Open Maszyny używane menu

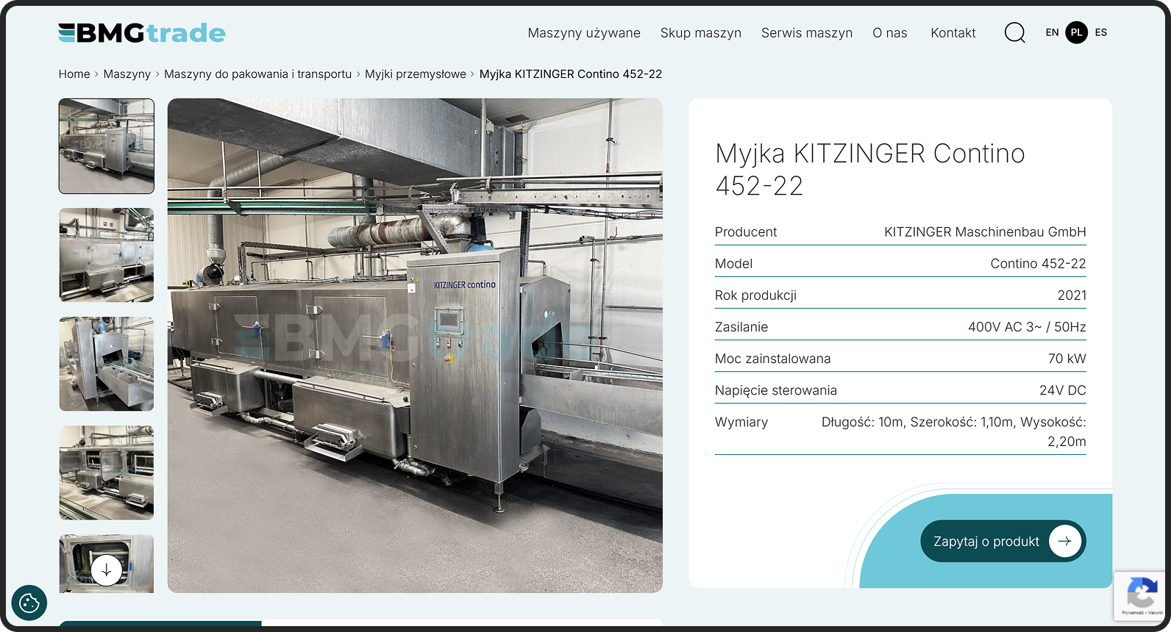tap(584, 33)
